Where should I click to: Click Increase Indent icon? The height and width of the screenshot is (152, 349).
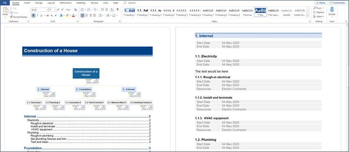pos(107,10)
